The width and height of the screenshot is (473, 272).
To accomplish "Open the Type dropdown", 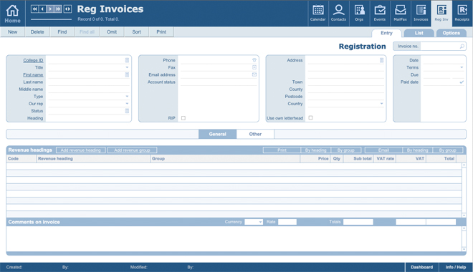I will [127, 97].
